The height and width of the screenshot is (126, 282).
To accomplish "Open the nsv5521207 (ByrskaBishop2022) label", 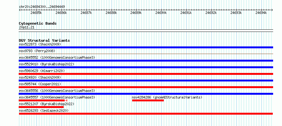I will pos(47,104).
